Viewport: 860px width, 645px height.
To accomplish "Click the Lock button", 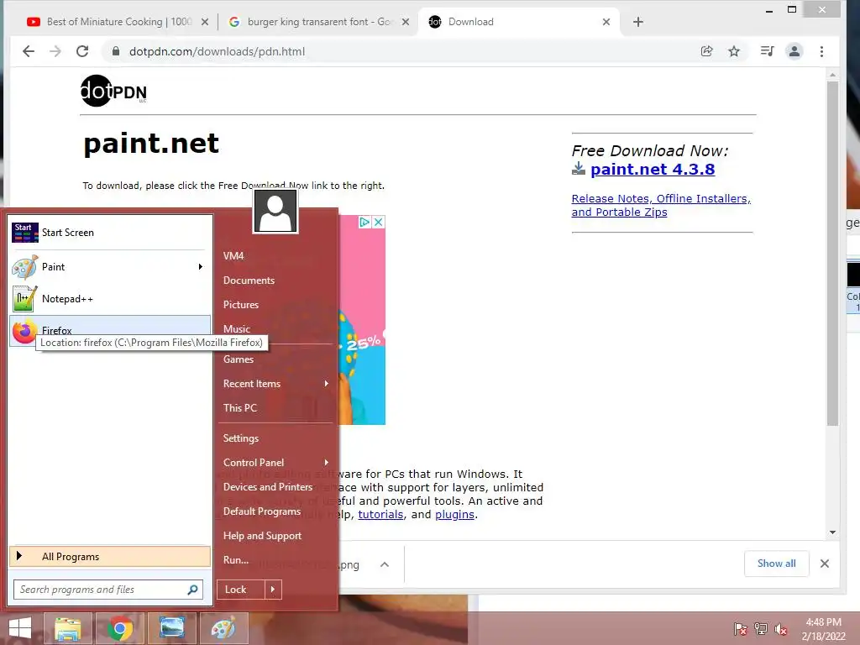I will click(240, 590).
